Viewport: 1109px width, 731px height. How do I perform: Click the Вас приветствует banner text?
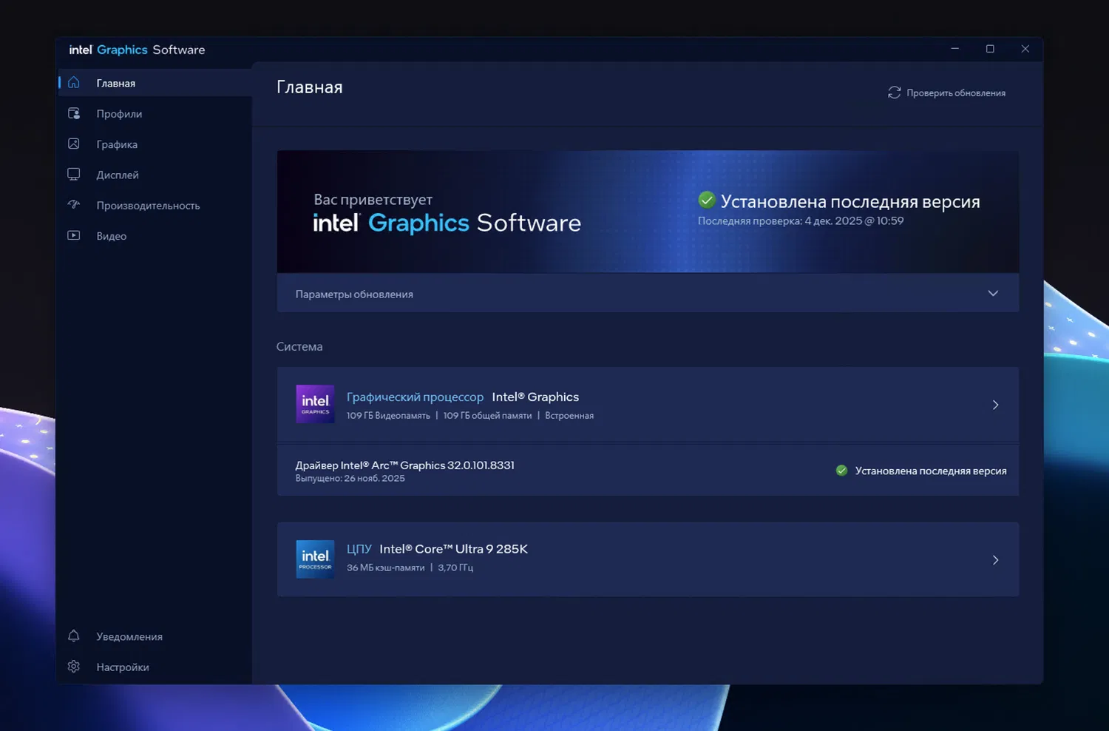coord(373,200)
